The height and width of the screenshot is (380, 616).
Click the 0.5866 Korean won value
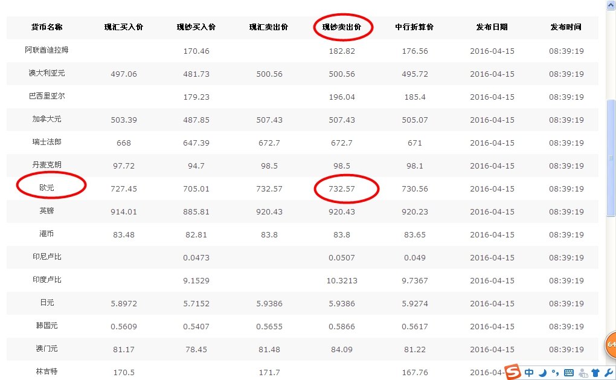(342, 327)
